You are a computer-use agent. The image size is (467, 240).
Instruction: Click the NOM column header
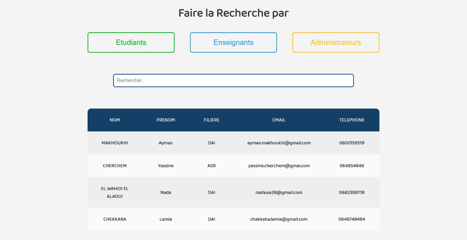[115, 120]
